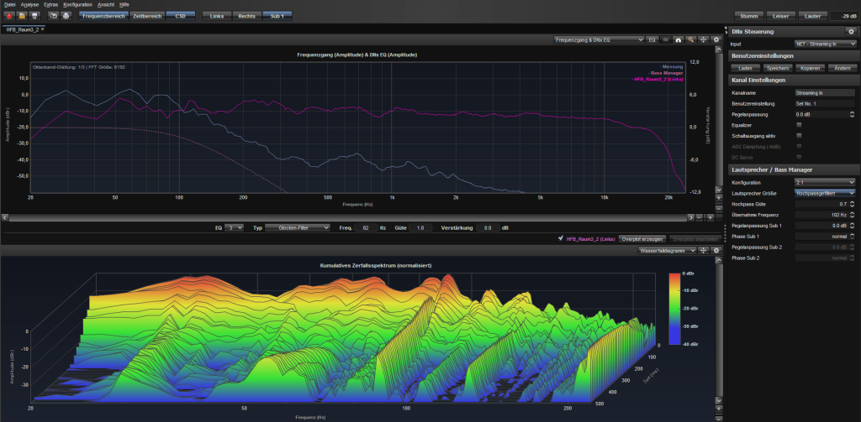Toggle the link chain icon beside EQ button
This screenshot has height=422, width=861.
(666, 39)
